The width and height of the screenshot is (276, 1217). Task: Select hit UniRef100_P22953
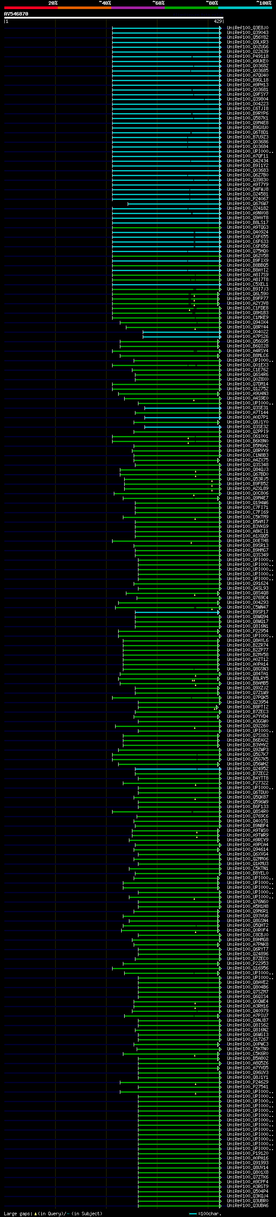point(247,963)
